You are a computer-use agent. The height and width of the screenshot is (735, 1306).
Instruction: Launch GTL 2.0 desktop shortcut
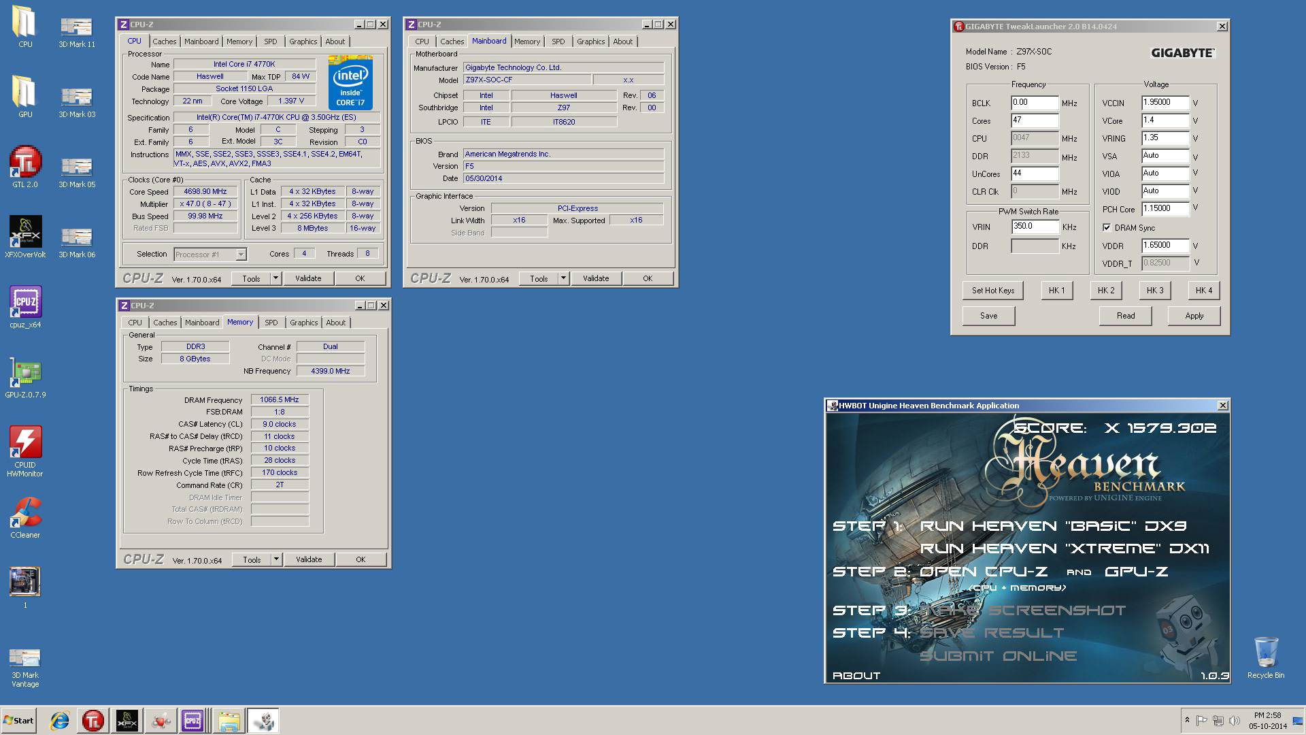[x=25, y=167]
